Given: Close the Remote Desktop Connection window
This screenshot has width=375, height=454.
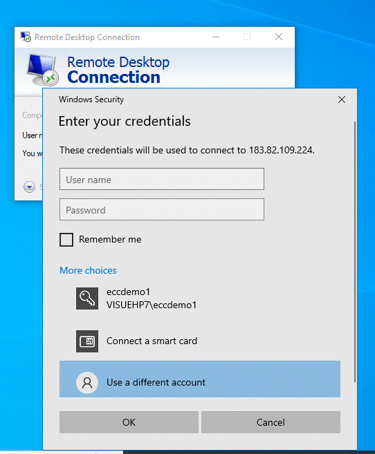Looking at the screenshot, I should [x=279, y=37].
